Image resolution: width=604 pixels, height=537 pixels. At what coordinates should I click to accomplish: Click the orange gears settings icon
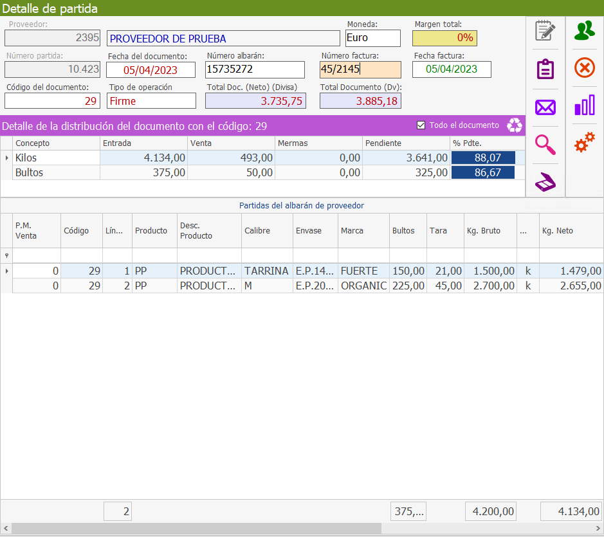(x=585, y=143)
